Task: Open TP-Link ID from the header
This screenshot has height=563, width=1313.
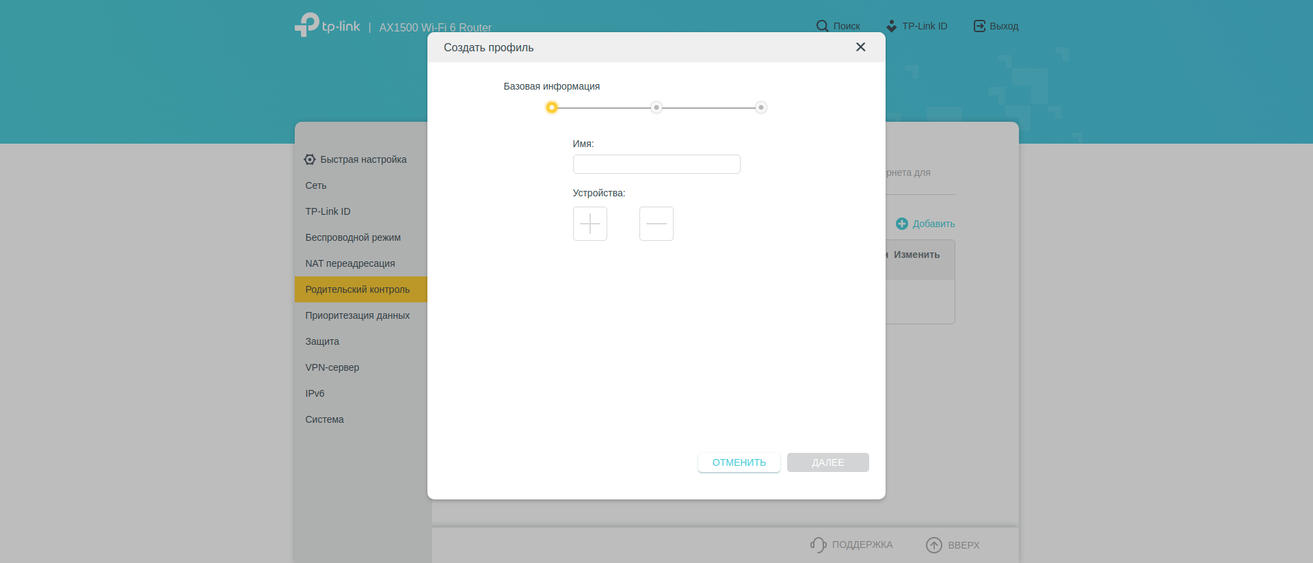Action: [x=916, y=26]
